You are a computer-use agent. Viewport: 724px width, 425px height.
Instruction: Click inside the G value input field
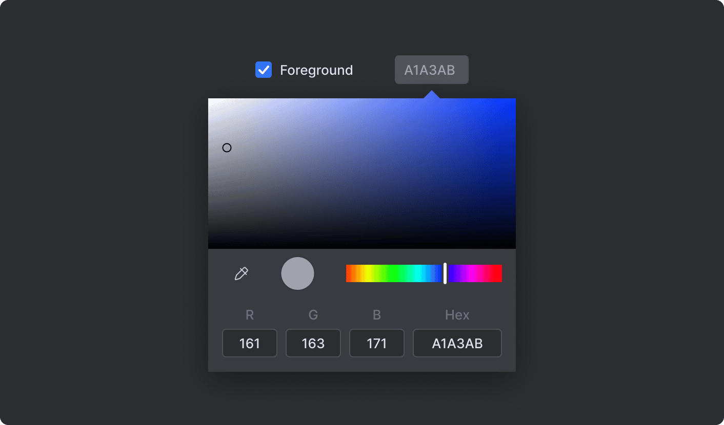(313, 343)
